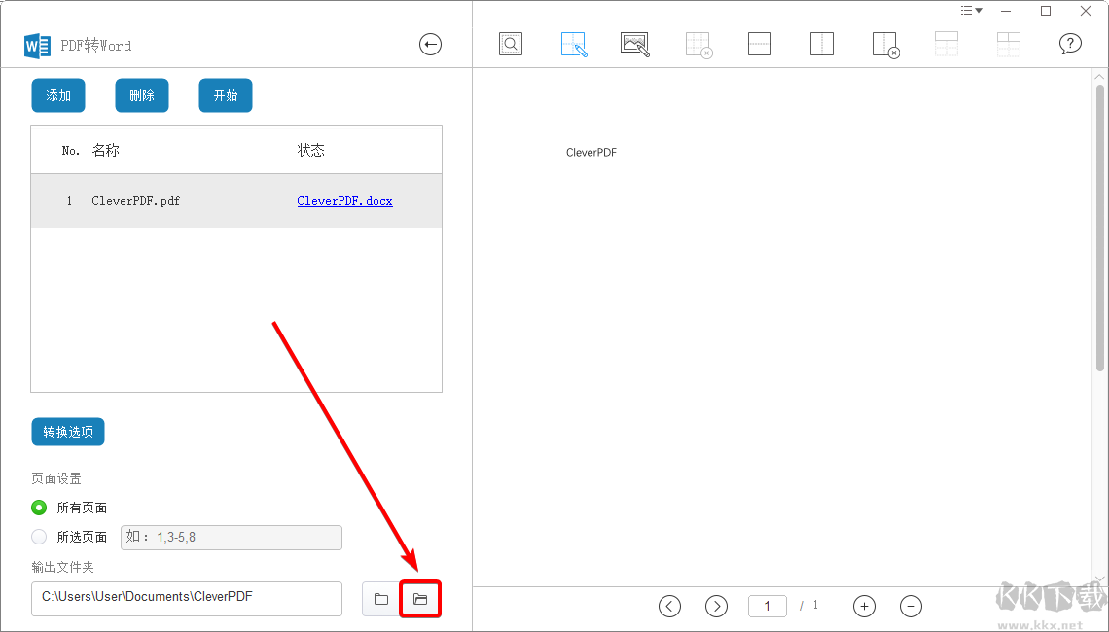Viewport: 1109px width, 632px height.
Task: Click the page number input box
Action: 768,606
